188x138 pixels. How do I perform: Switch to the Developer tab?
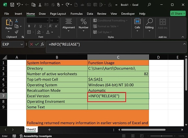pyautogui.click(x=128, y=14)
